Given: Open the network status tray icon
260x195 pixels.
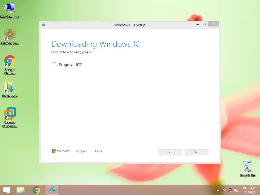Looking at the screenshot, I should (230, 190).
